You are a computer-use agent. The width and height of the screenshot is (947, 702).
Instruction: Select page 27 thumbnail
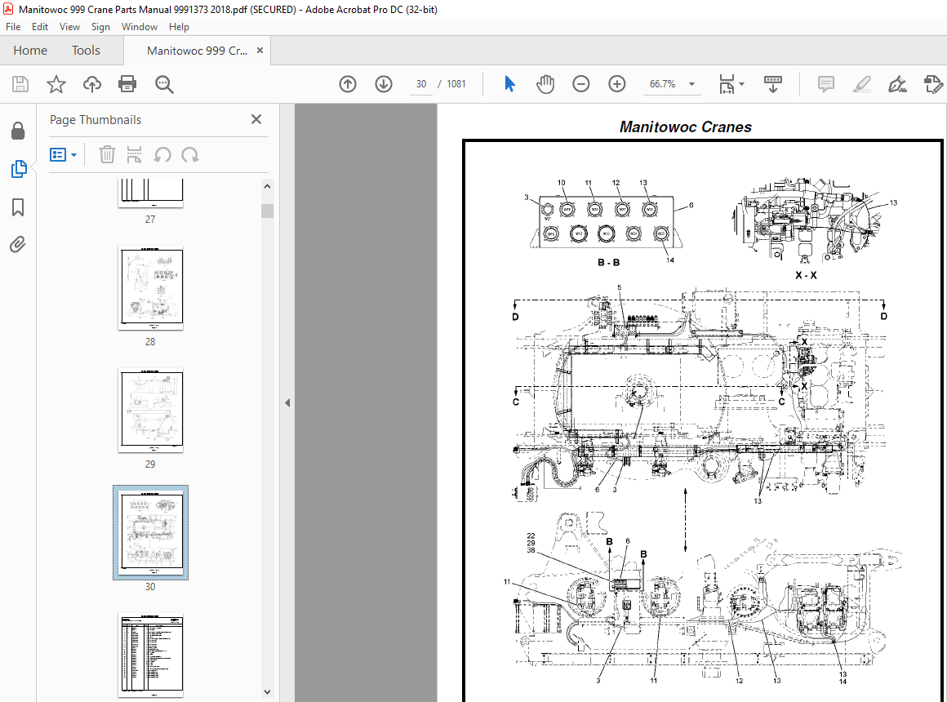[x=150, y=192]
